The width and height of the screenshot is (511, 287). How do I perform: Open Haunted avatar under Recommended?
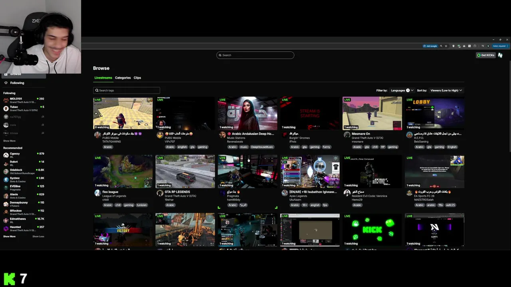point(6,228)
